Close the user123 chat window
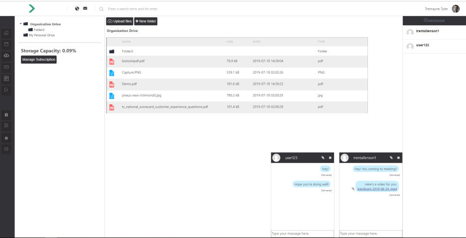The image size is (466, 238). pos(330,158)
